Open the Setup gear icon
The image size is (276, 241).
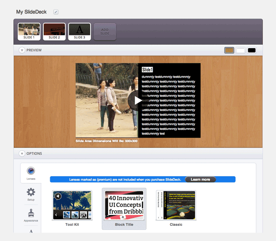pyautogui.click(x=31, y=192)
